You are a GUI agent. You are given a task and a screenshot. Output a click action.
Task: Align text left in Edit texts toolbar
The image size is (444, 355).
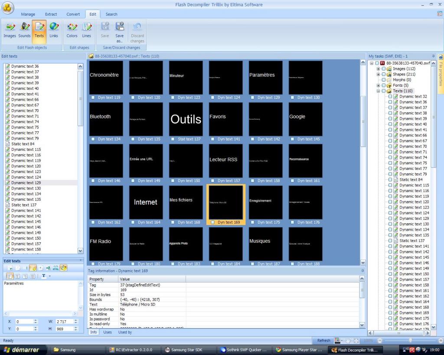[10, 276]
